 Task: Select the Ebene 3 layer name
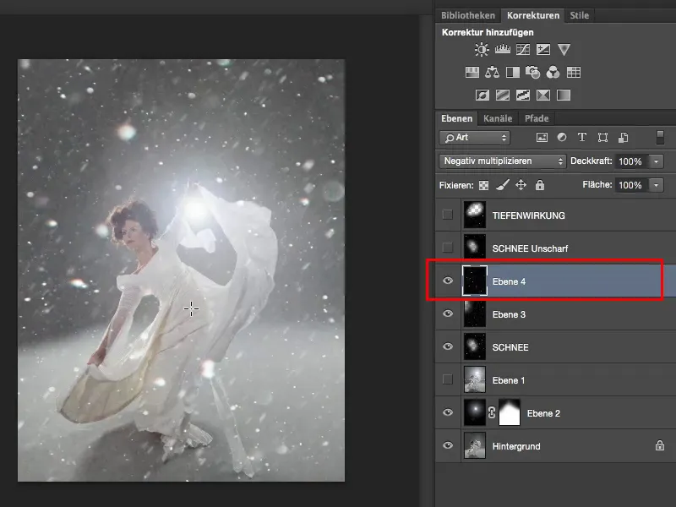click(509, 314)
